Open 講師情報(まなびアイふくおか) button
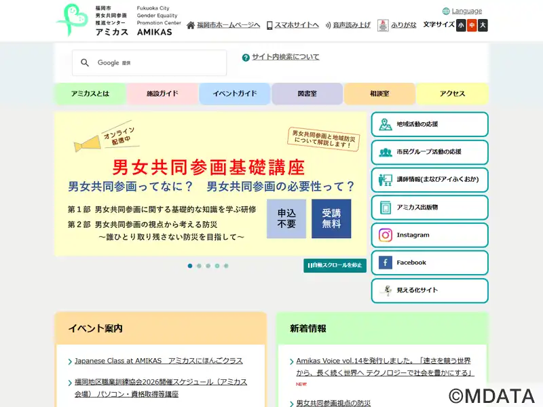The image size is (543, 407). coord(430,180)
